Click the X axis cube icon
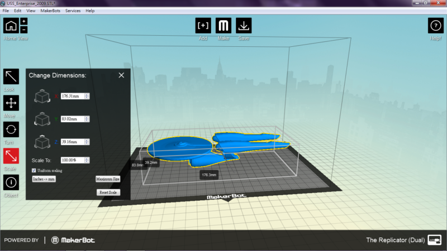This screenshot has height=251, width=447. (x=42, y=96)
